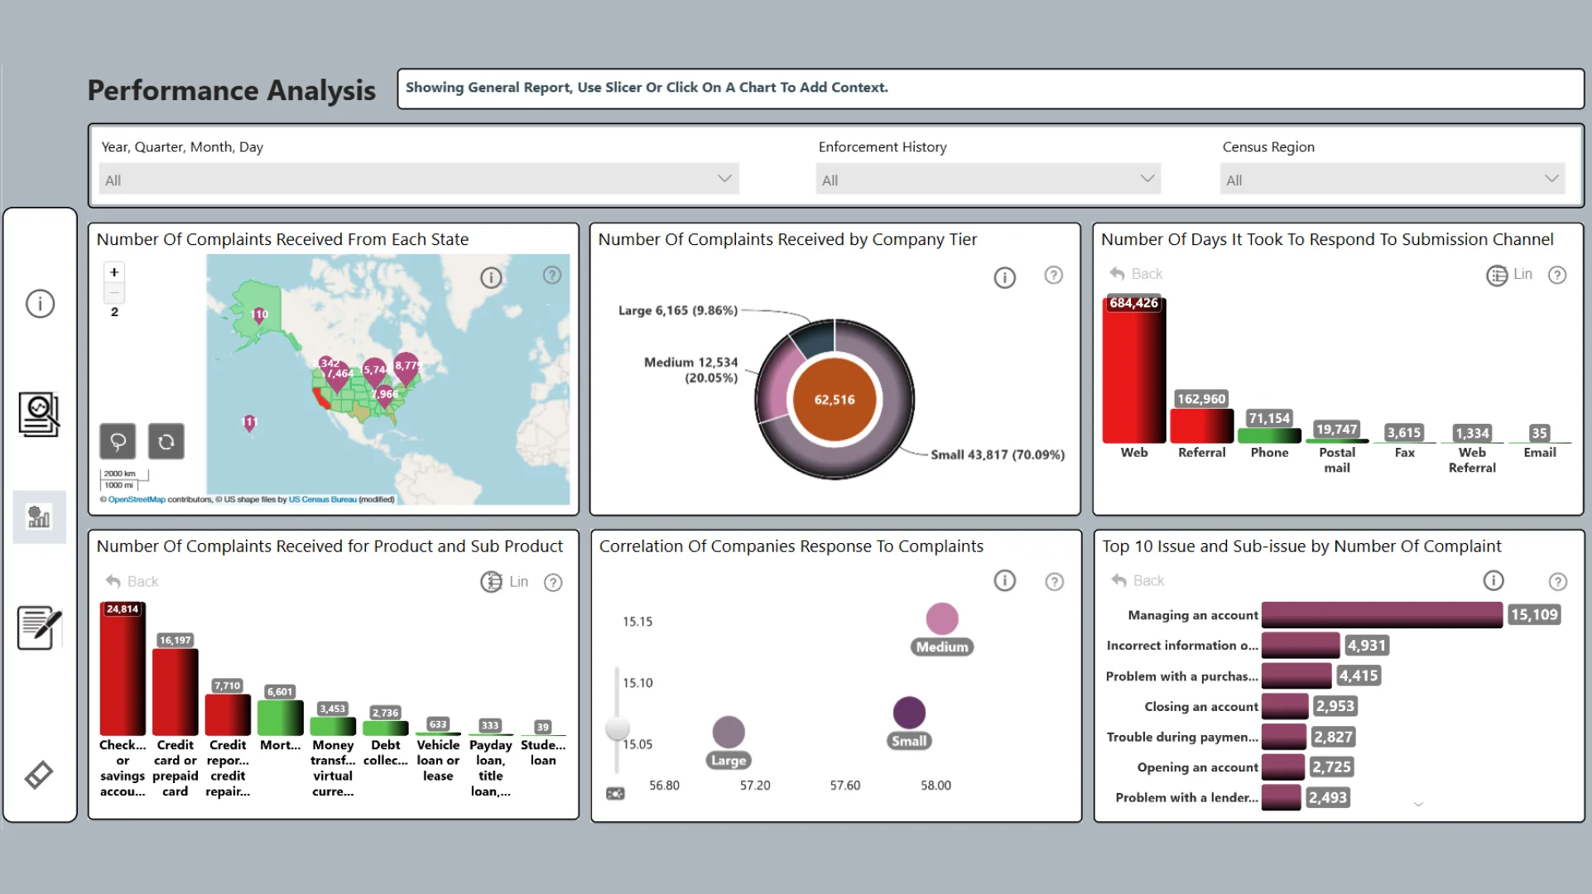1592x894 pixels.
Task: Open the report analysis page icon
Action: [39, 414]
